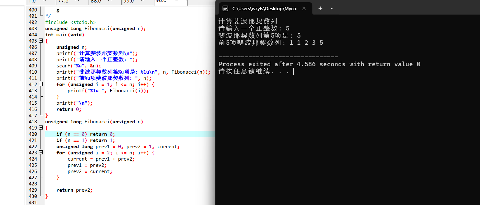Close the C:\Users\wzyls\Desktop terminal tab
The image size is (480, 205).
[x=304, y=8]
